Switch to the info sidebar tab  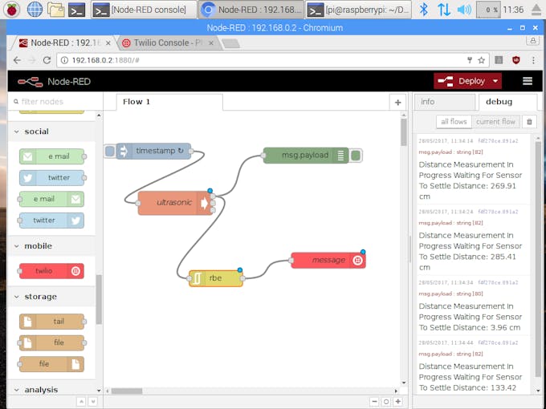445,102
